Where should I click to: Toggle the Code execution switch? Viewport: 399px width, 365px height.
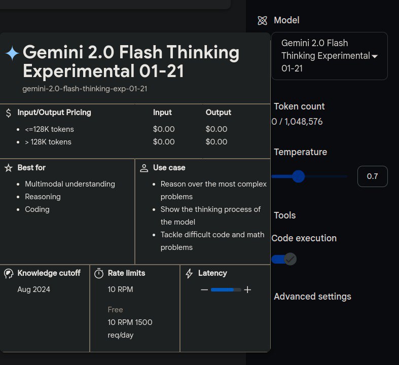pos(284,259)
